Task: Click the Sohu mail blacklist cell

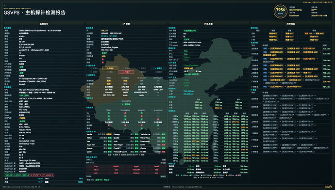Action: coord(96,166)
